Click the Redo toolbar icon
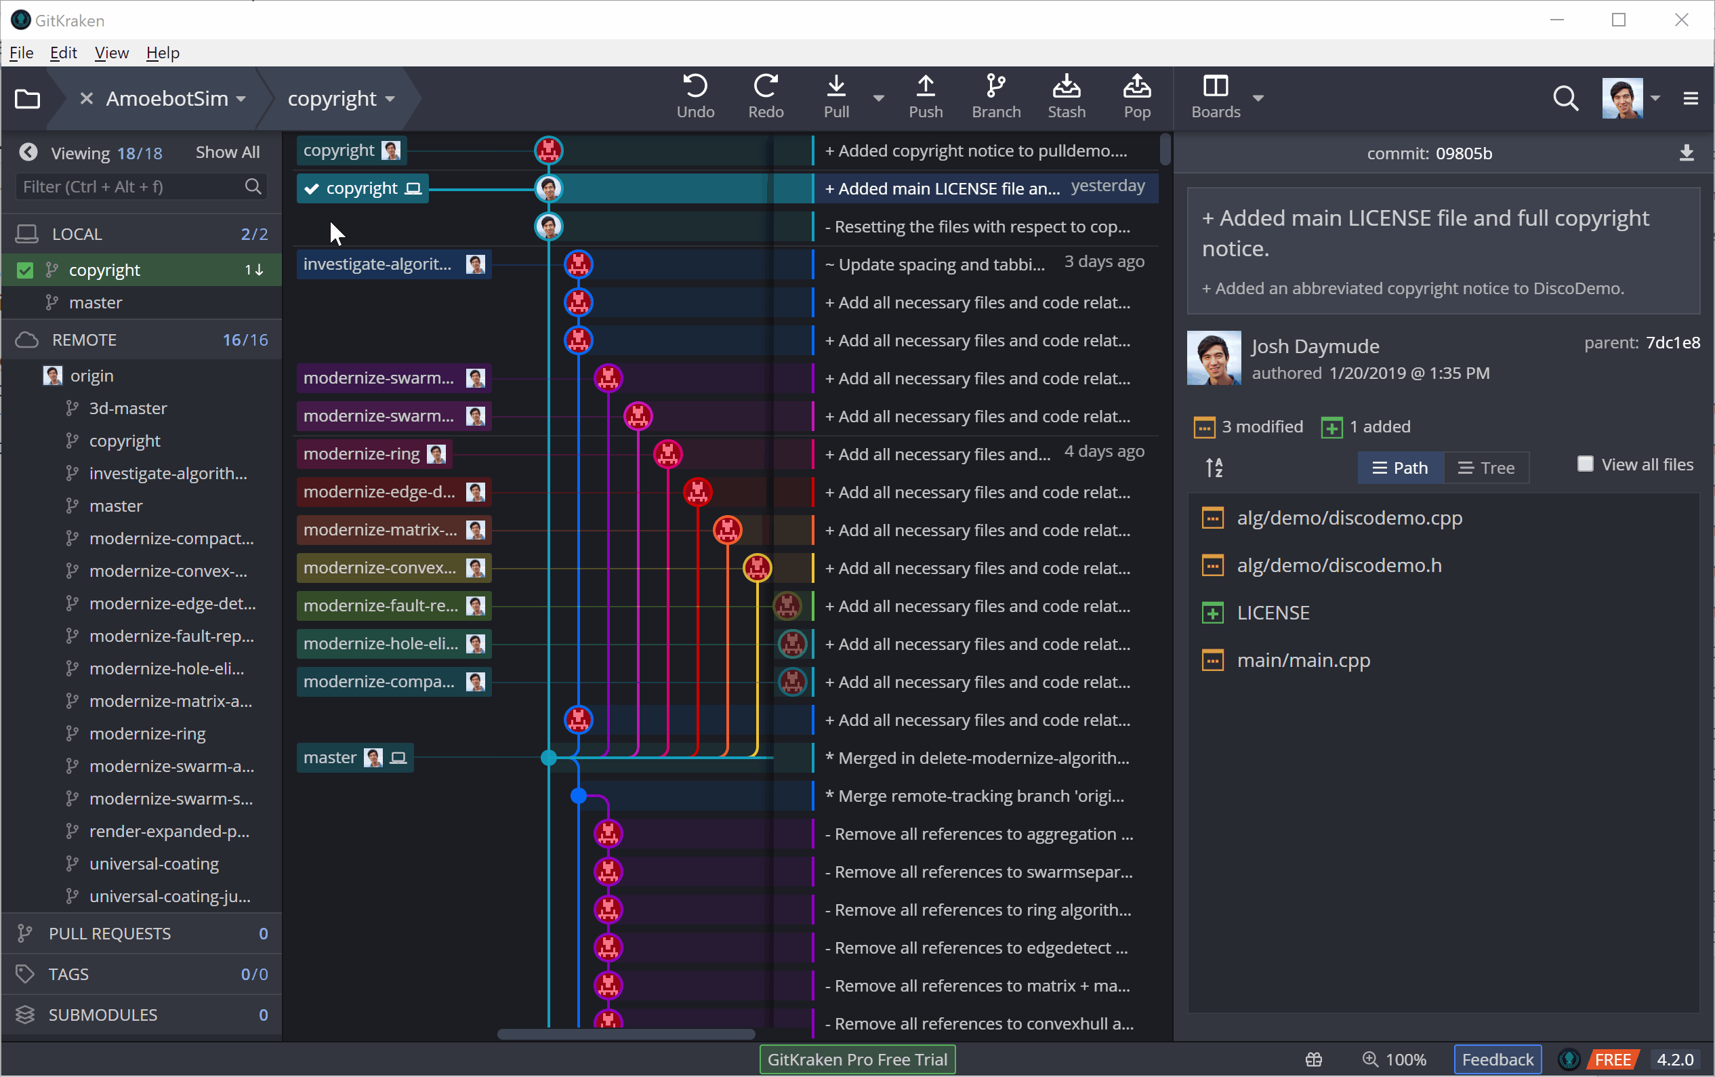 tap(765, 96)
